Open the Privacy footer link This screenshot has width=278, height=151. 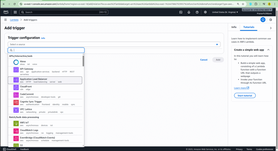[x=239, y=149]
